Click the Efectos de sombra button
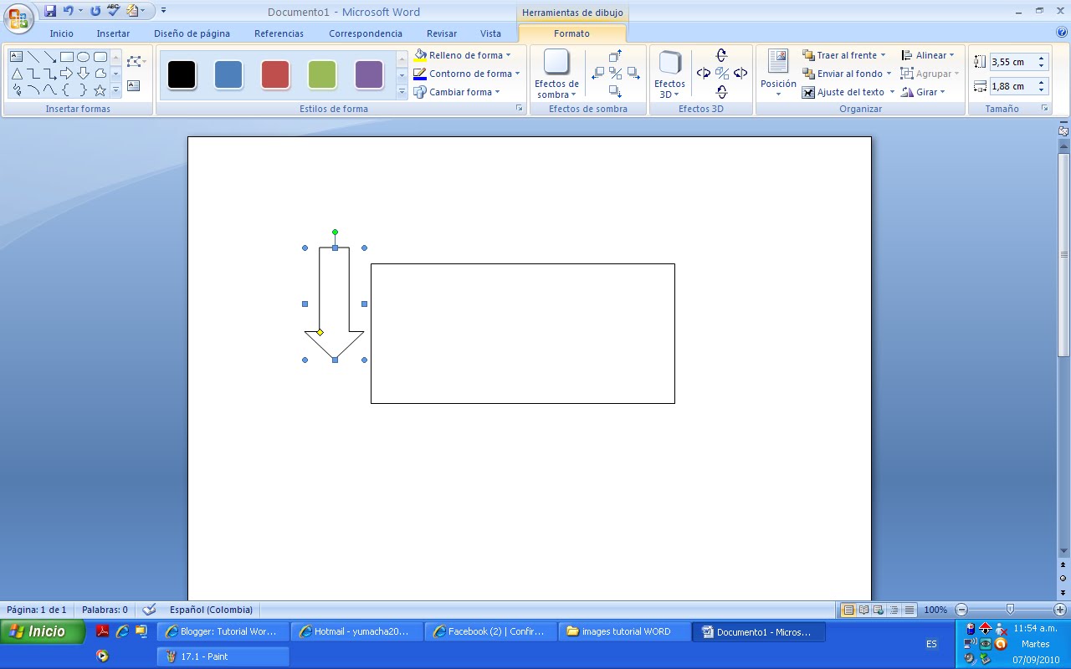1071x669 pixels. tap(556, 74)
